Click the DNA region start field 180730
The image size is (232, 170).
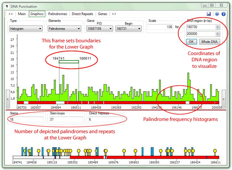click(201, 27)
